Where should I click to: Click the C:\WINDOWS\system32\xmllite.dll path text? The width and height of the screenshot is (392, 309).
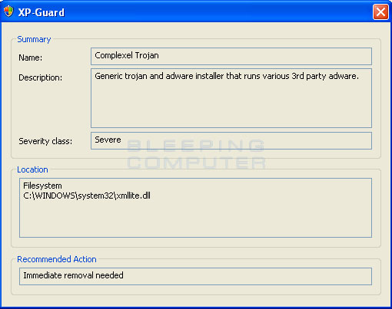click(87, 196)
